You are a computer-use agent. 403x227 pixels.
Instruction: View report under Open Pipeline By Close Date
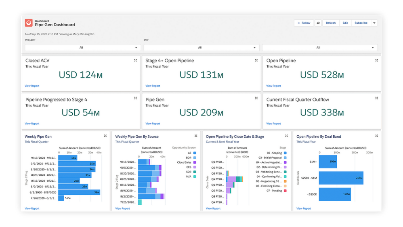coord(213,208)
